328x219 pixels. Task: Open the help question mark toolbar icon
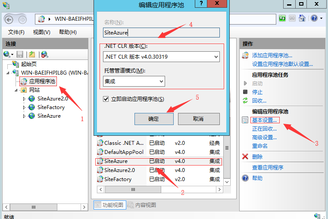pos(314,18)
